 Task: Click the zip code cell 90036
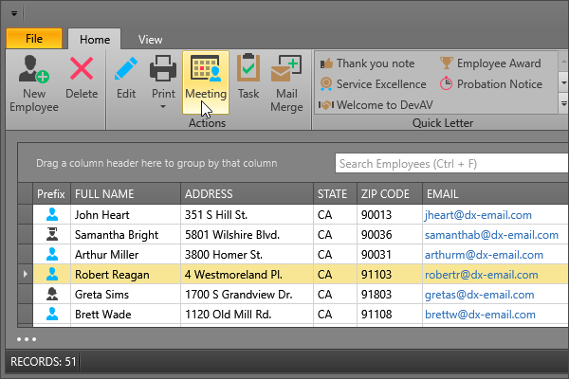point(390,235)
